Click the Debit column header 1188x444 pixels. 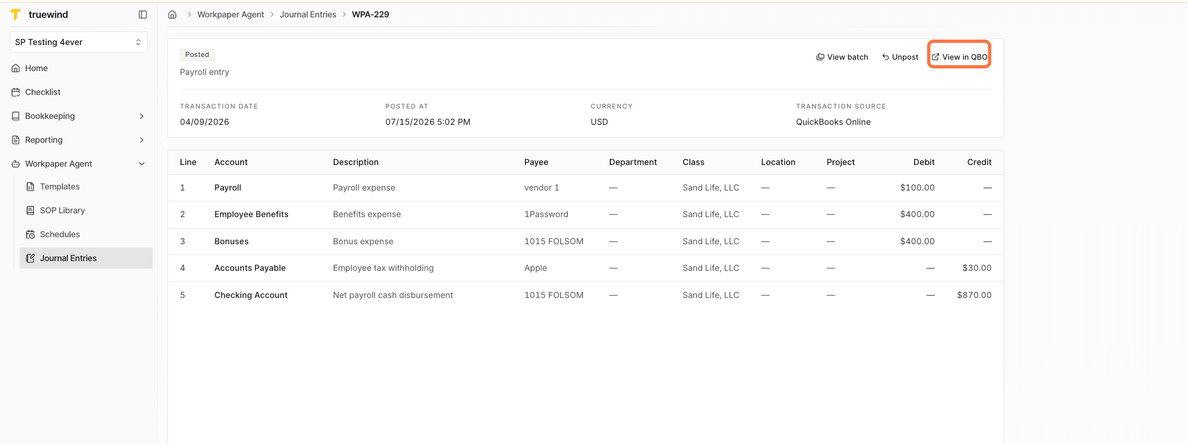click(x=924, y=162)
